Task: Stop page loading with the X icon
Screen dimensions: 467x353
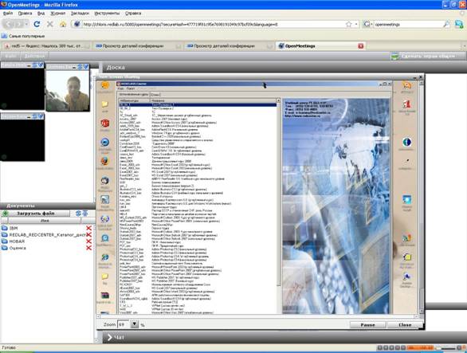Action: (49, 24)
